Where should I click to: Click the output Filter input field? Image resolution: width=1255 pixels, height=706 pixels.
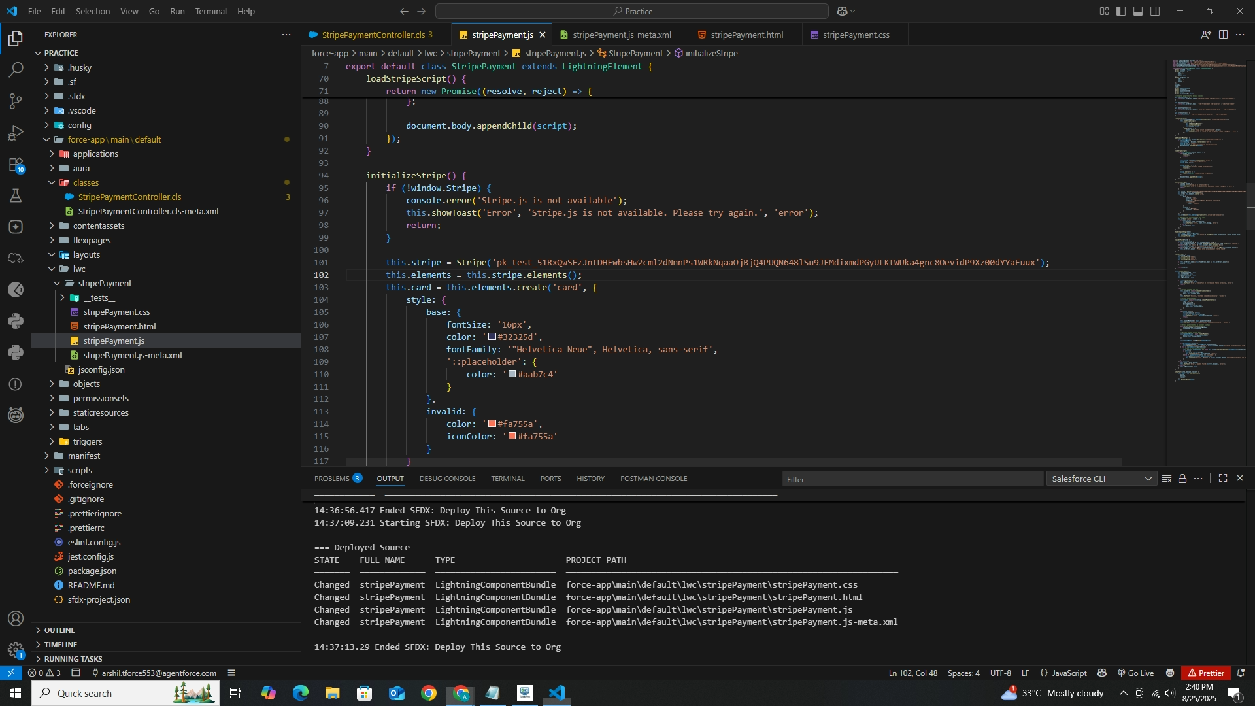pyautogui.click(x=912, y=479)
